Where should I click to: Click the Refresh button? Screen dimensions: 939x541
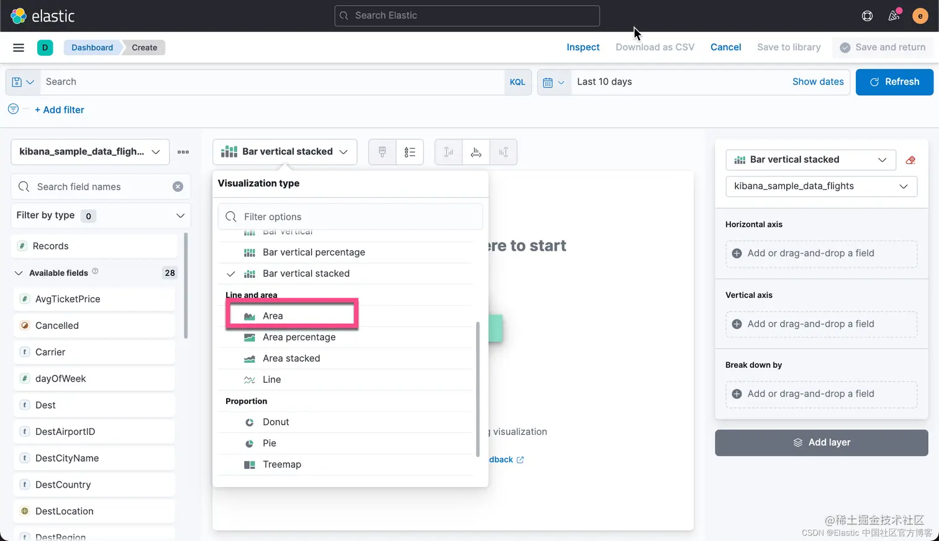click(x=894, y=82)
